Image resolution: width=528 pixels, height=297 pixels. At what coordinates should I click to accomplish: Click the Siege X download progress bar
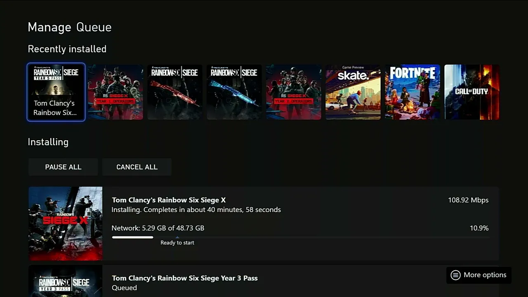tap(301, 237)
